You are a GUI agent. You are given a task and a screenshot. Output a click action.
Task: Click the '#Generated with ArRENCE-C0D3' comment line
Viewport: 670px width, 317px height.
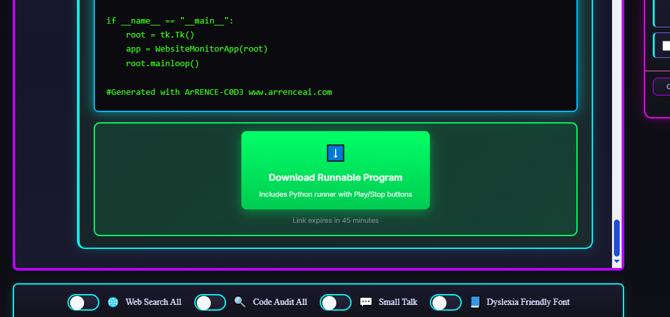coord(219,92)
